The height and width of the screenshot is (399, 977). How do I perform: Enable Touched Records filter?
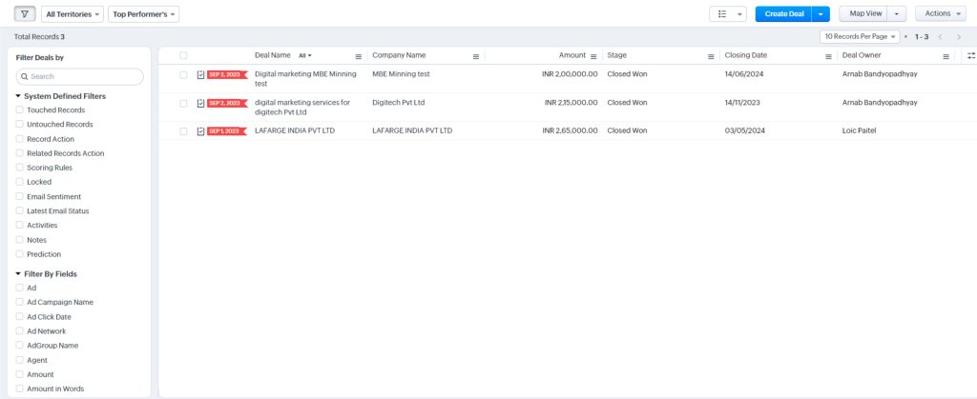[x=20, y=110]
